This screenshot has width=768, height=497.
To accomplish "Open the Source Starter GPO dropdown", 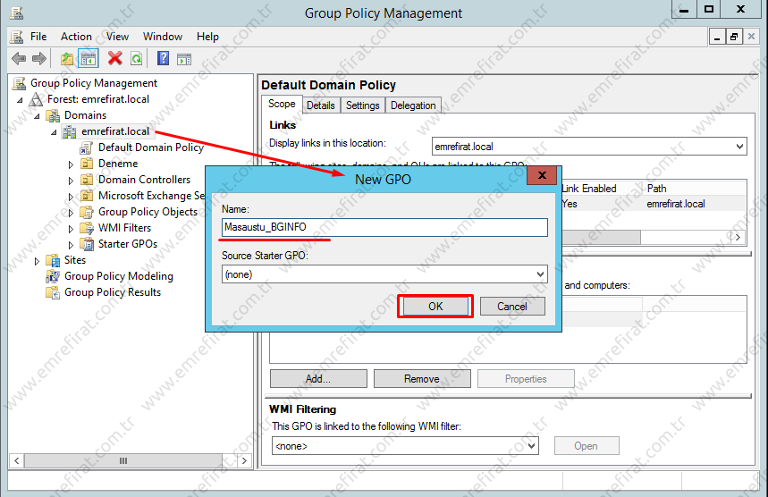I will (384, 274).
